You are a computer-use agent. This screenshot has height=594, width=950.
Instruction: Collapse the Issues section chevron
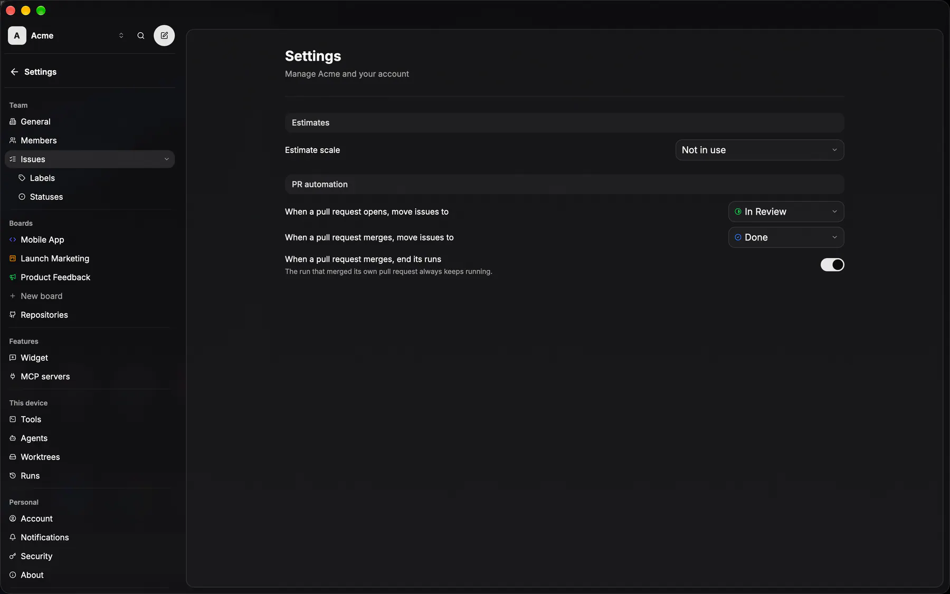coord(167,159)
